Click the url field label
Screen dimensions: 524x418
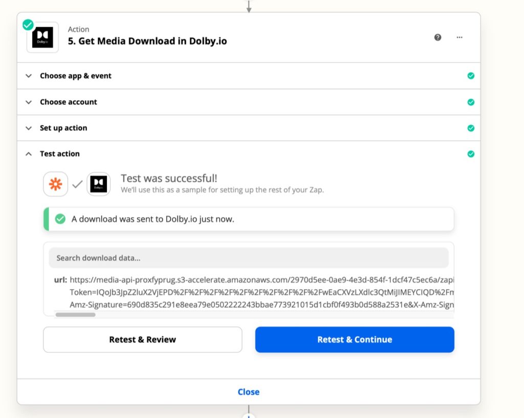pyautogui.click(x=60, y=280)
